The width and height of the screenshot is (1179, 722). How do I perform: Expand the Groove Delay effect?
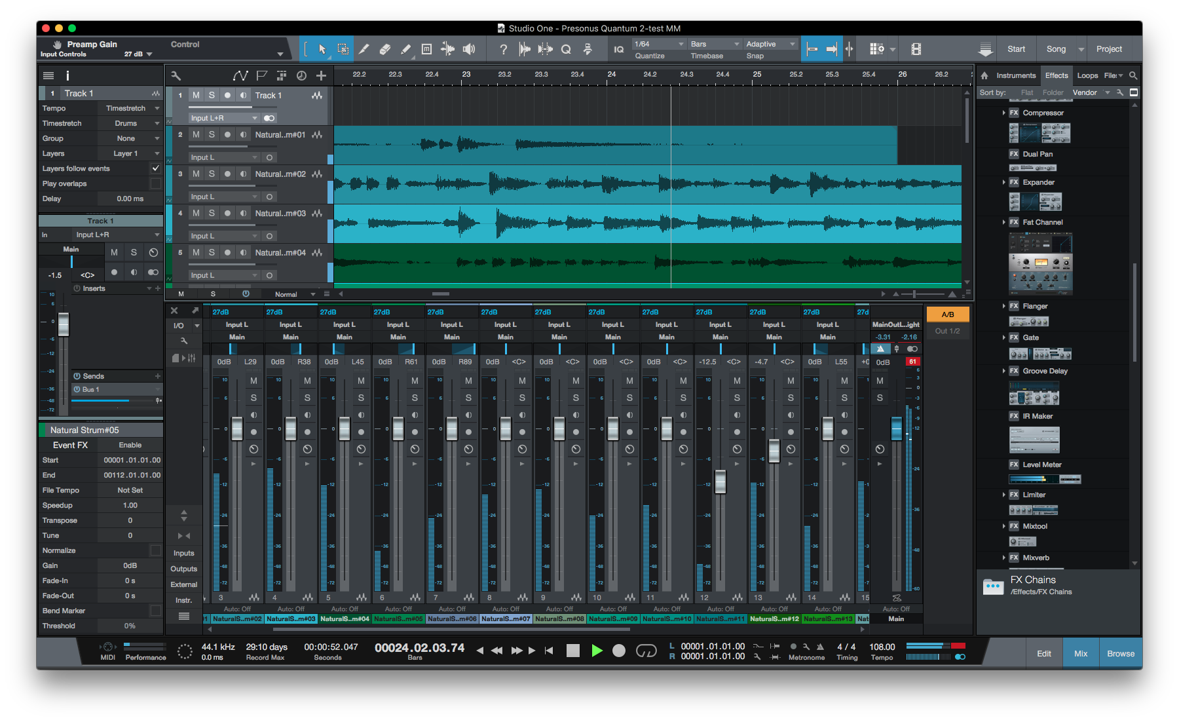pos(1003,371)
